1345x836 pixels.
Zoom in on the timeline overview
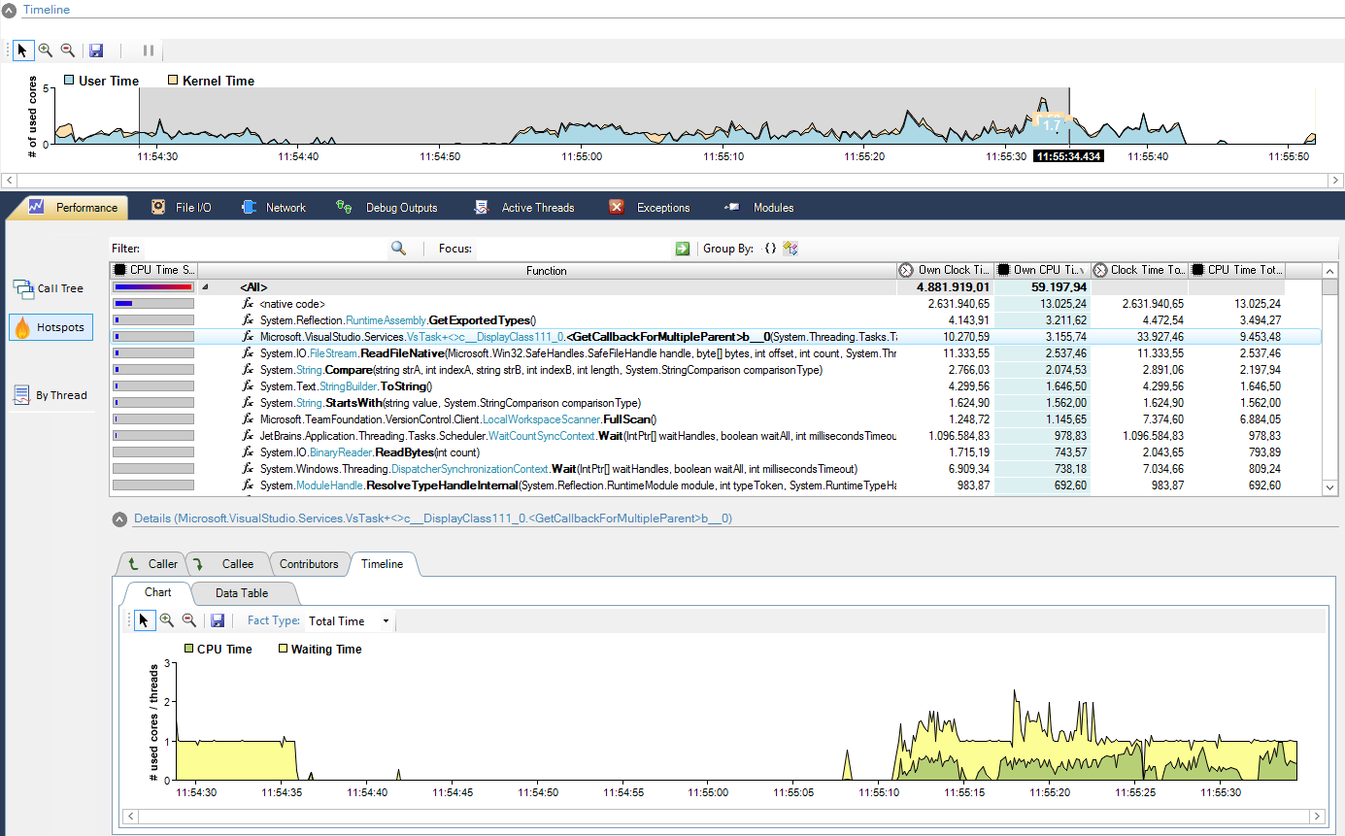pos(45,50)
